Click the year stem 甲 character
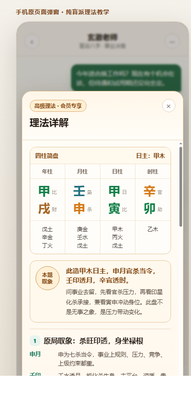 [x=44, y=192]
